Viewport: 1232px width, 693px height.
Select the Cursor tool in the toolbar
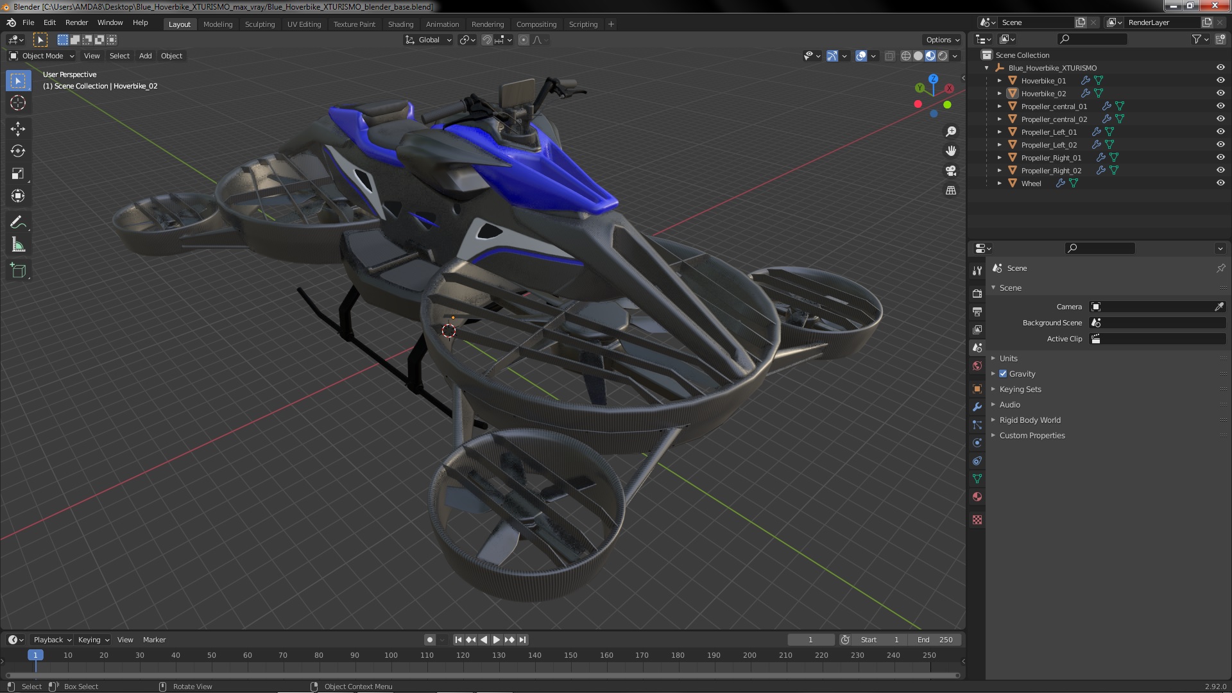click(18, 103)
